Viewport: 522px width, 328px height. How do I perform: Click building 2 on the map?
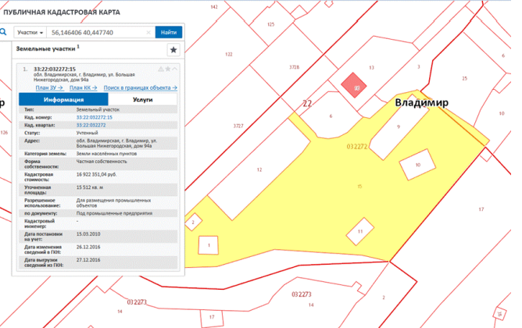(193, 223)
